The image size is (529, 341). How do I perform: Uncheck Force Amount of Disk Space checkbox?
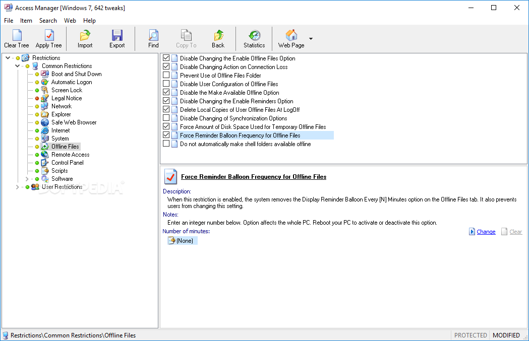pos(166,126)
